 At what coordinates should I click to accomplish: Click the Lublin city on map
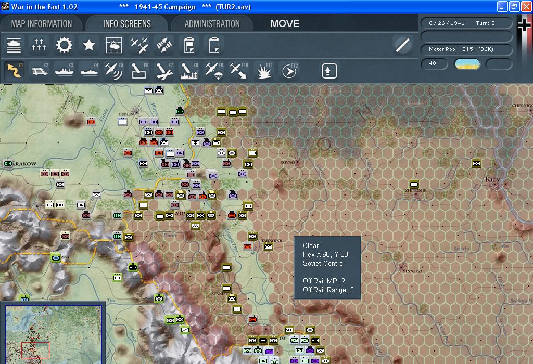(136, 111)
